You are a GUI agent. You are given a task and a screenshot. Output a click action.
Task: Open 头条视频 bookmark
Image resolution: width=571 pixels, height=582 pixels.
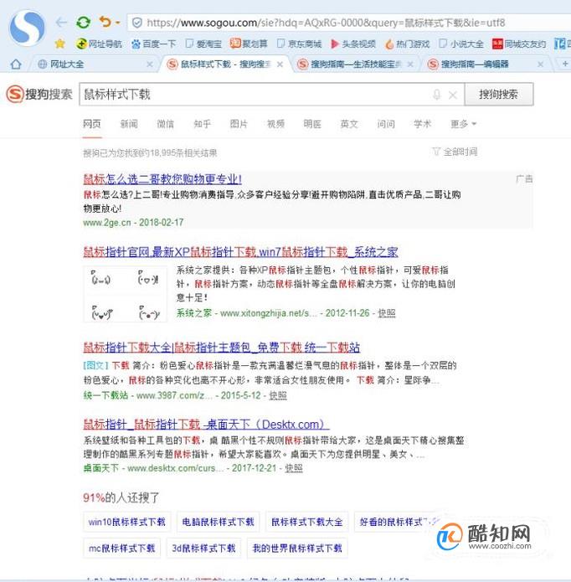[x=353, y=44]
